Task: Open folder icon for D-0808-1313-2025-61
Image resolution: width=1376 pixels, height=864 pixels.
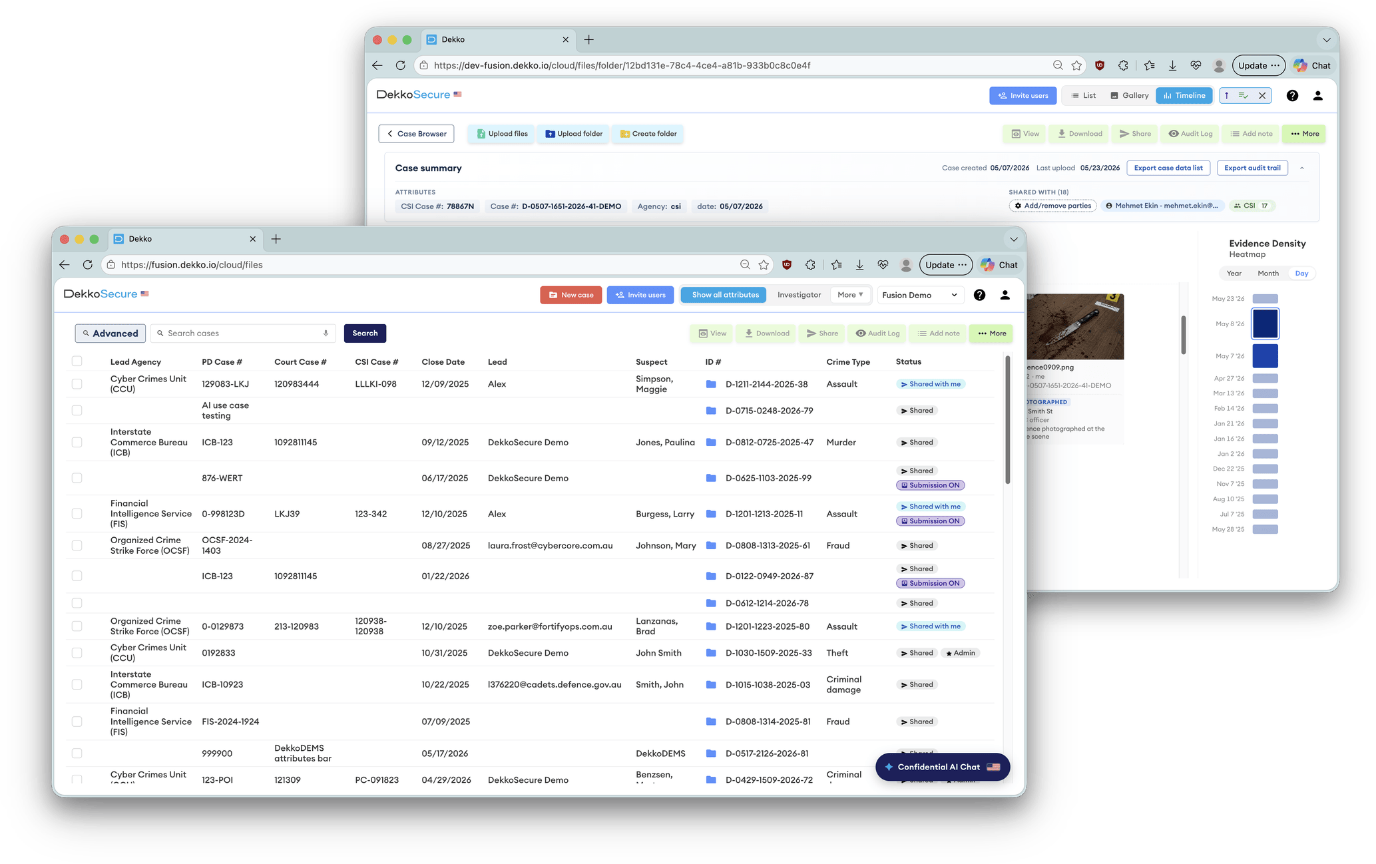Action: [711, 545]
